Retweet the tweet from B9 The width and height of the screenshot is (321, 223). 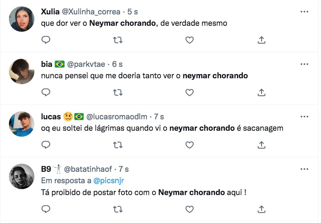pos(118,209)
